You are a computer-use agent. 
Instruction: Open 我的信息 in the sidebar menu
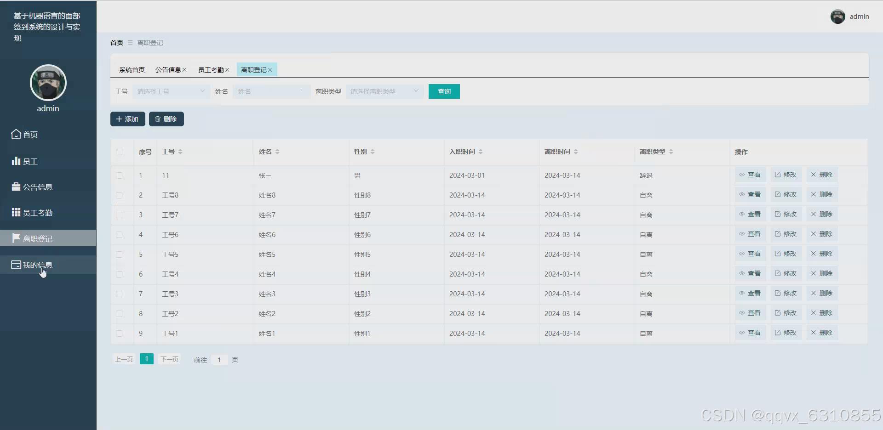(48, 265)
